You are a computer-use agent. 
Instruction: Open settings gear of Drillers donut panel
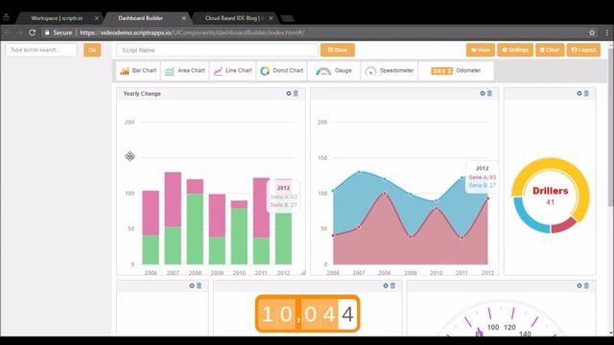click(579, 94)
